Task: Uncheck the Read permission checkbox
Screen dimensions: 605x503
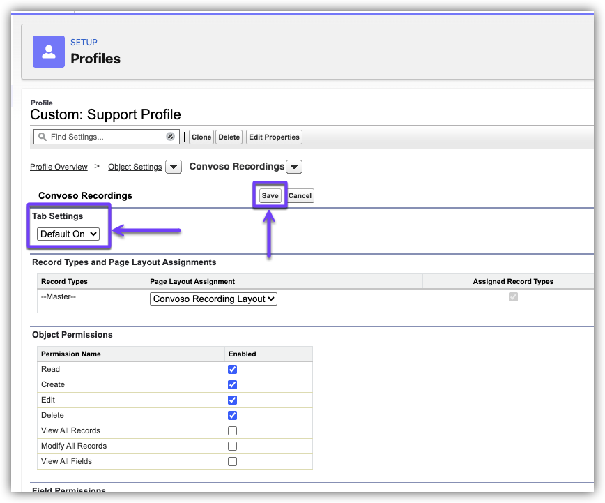Action: [x=233, y=369]
